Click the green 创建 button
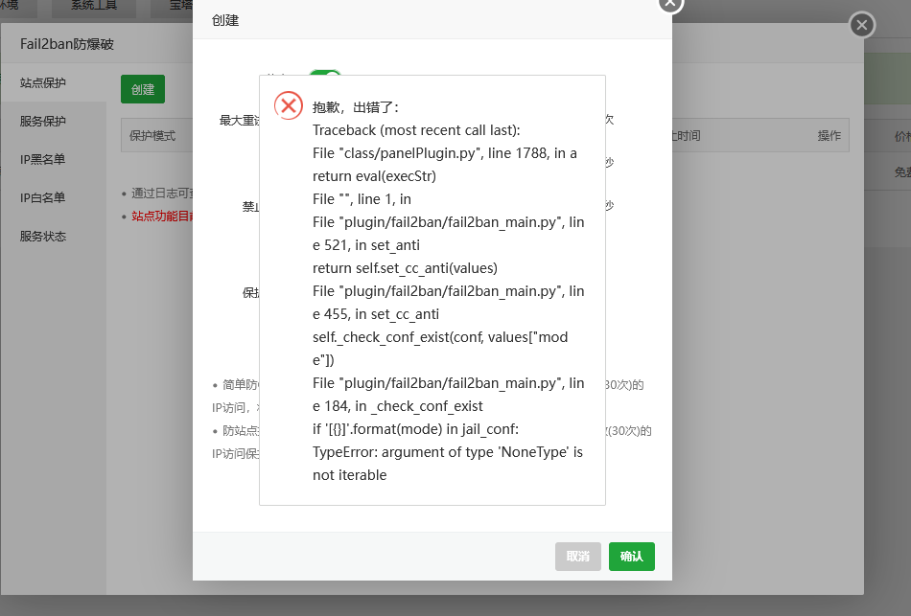This screenshot has height=616, width=911. [x=142, y=89]
